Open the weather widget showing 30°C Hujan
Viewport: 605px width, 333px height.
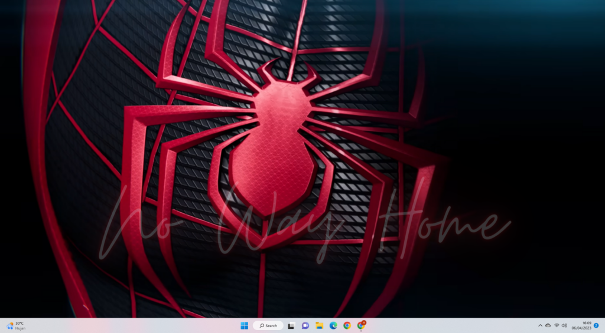tap(16, 326)
